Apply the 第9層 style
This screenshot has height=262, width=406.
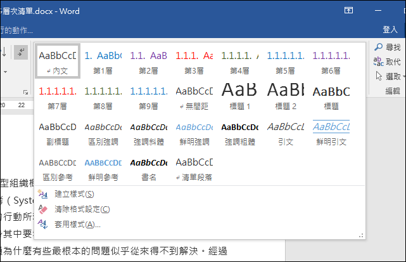tap(149, 97)
